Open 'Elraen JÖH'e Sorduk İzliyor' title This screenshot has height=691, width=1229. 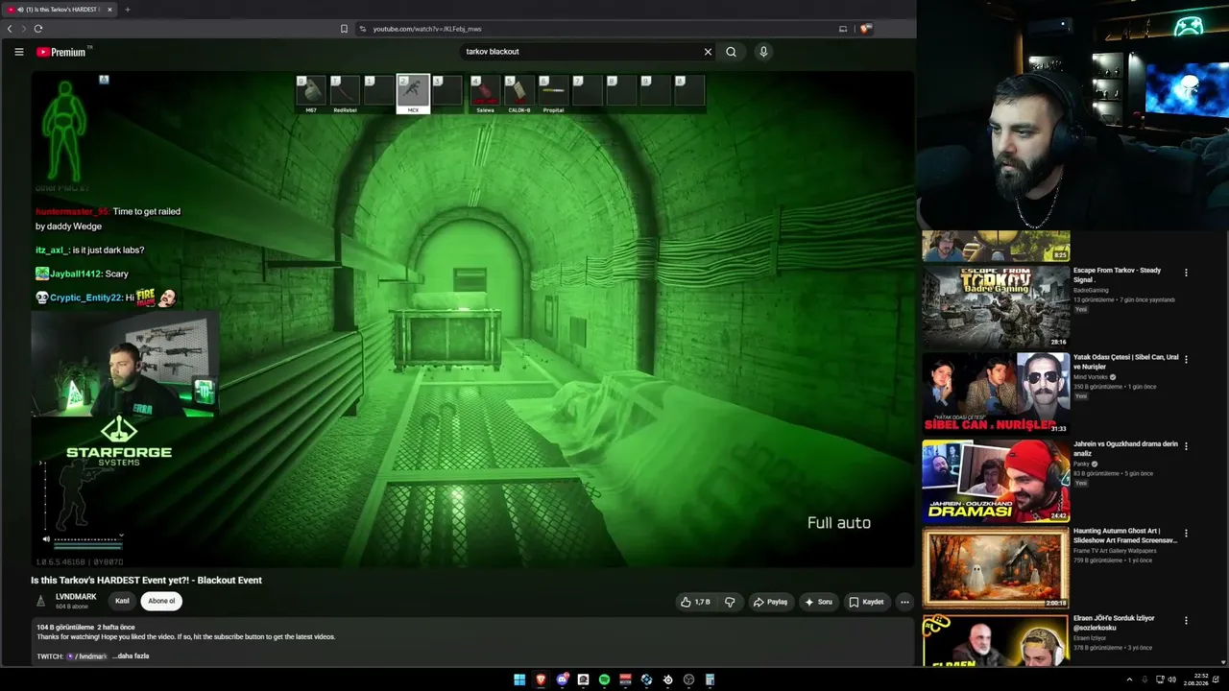coord(1114,623)
